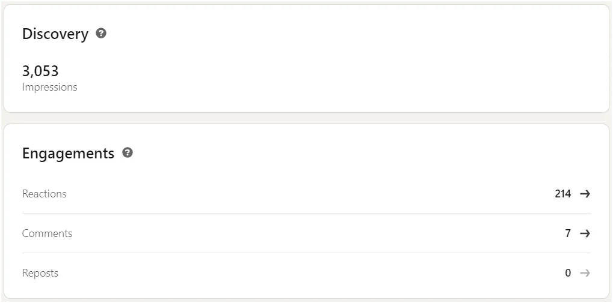This screenshot has width=613, height=303.
Task: Click the Discovery section heading
Action: click(x=55, y=34)
